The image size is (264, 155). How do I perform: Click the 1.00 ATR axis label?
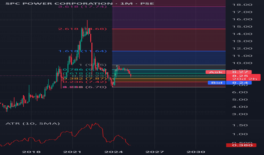pyautogui.click(x=240, y=134)
